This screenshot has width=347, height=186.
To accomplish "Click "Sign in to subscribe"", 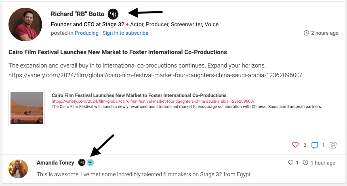I will pos(125,33).
